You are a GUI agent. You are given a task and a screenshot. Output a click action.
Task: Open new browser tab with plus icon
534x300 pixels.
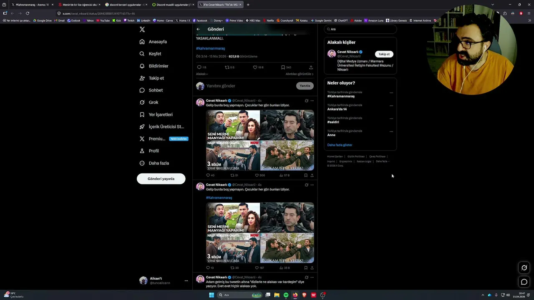tap(248, 5)
